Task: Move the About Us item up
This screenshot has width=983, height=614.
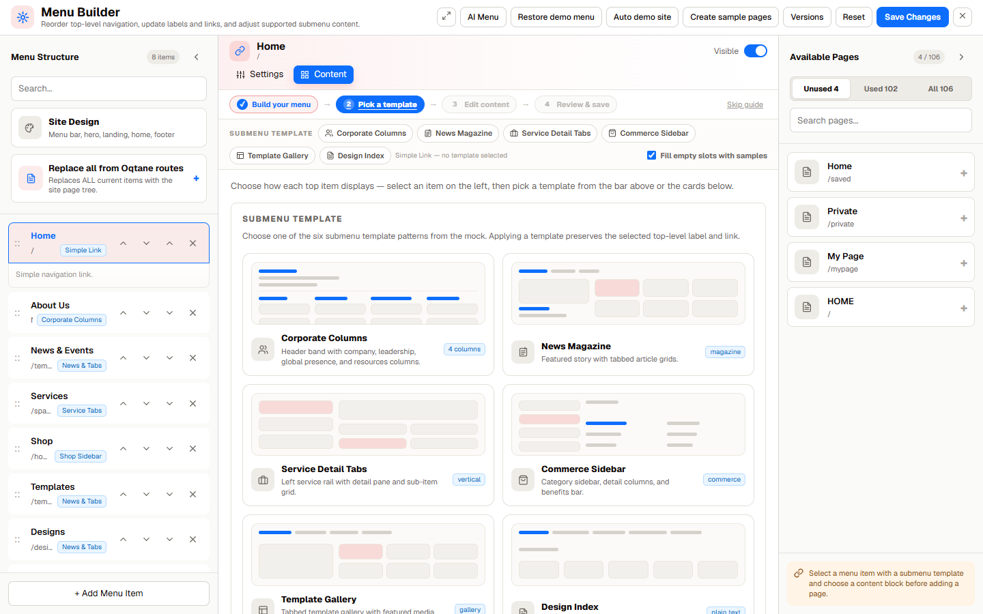Action: 123,313
